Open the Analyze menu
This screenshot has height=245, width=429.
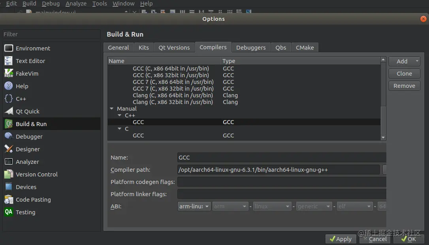click(76, 4)
